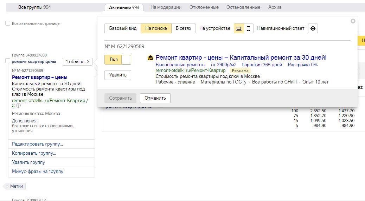This screenshot has height=201, width=365.
Task: Select desktop device preview icon
Action: (x=239, y=28)
